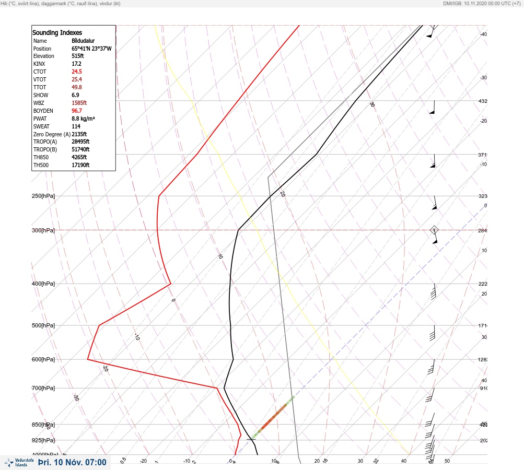
Task: Select station name 'Bíldudalur'
Action: (x=83, y=41)
